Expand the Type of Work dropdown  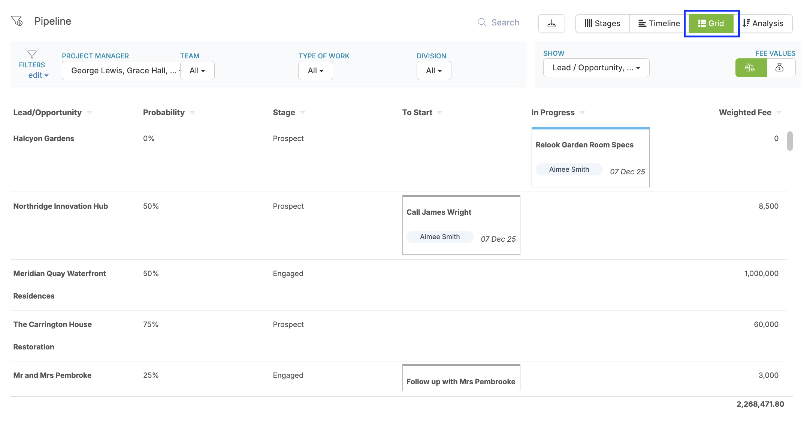coord(315,71)
